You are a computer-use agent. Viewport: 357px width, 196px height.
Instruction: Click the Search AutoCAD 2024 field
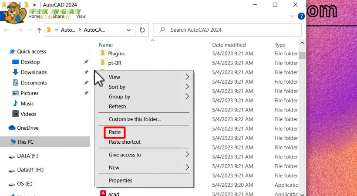pyautogui.click(x=226, y=30)
